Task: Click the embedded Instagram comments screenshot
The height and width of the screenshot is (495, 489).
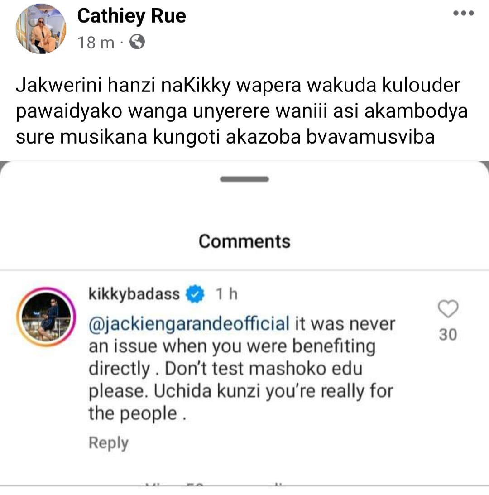Action: tap(244, 323)
